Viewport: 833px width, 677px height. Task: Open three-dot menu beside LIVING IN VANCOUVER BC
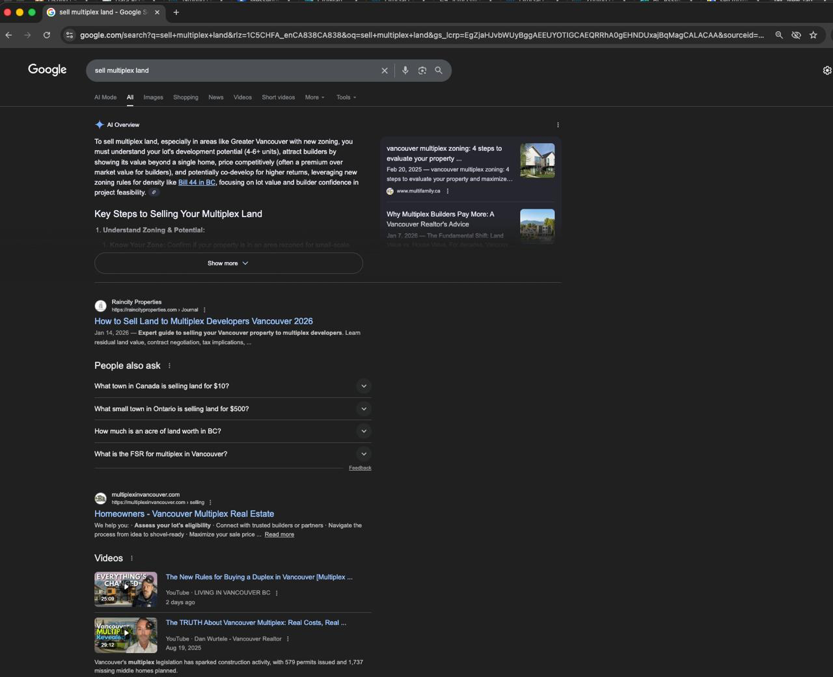(x=277, y=593)
